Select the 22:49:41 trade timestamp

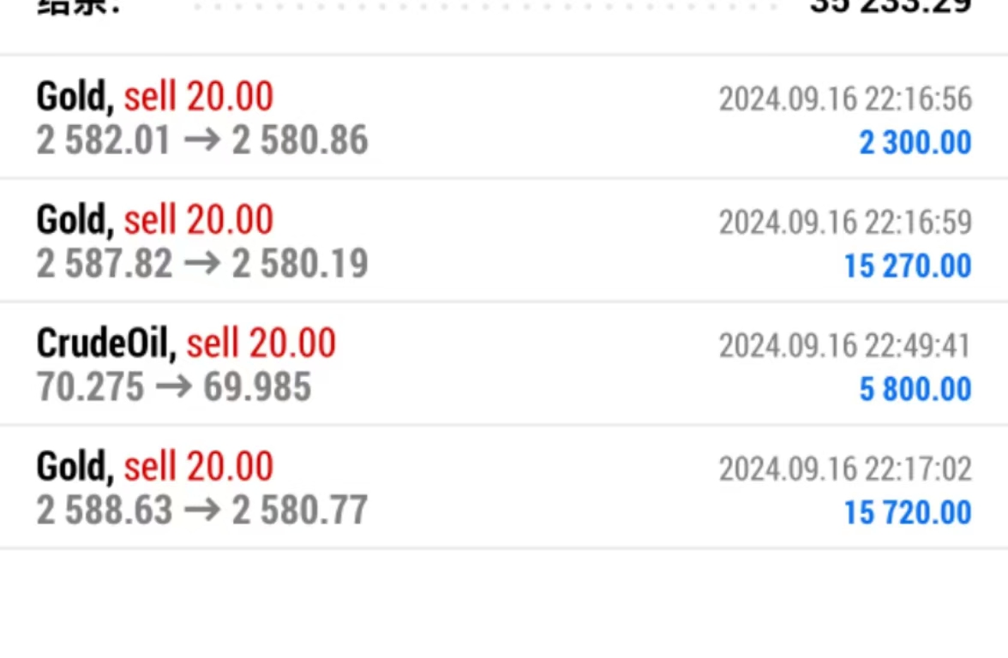(845, 346)
